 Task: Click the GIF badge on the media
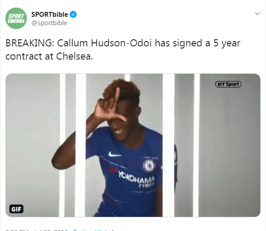click(x=16, y=209)
